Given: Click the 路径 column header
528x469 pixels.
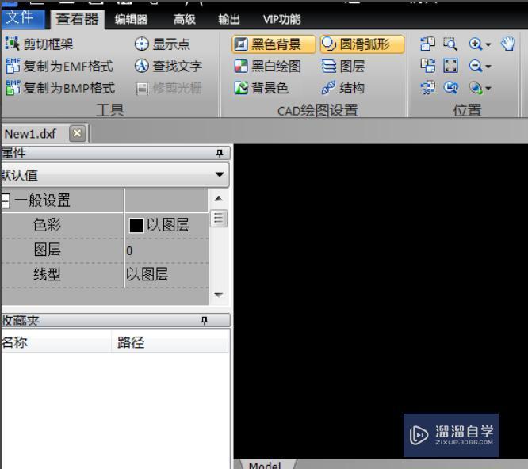Looking at the screenshot, I should tap(170, 343).
